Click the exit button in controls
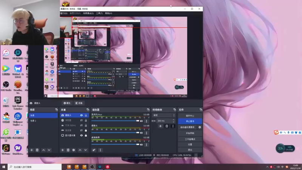302x170 pixels. (190, 150)
